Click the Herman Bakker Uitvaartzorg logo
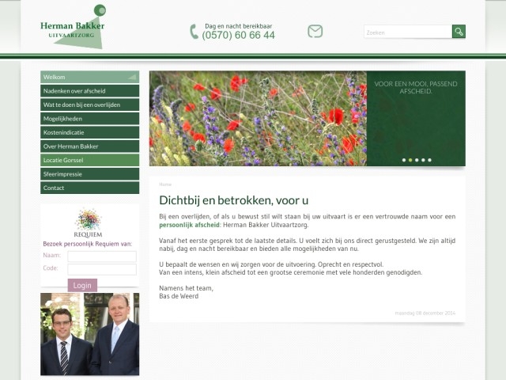 pos(74,27)
